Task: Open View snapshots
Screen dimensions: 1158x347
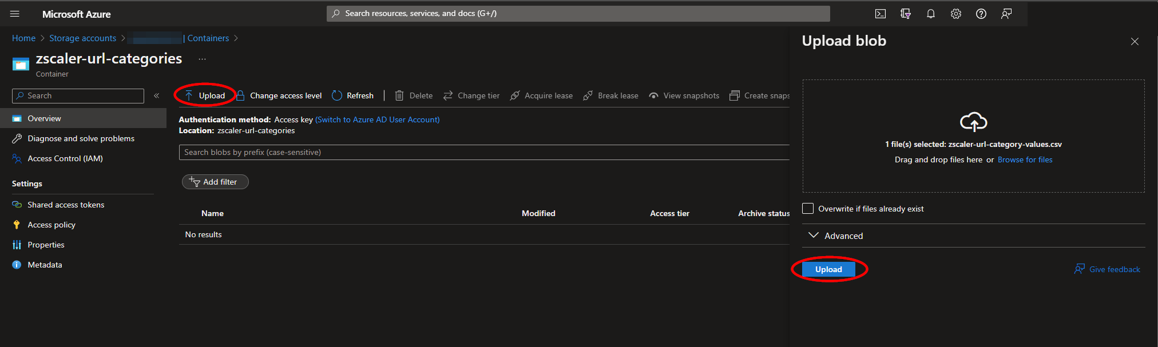Action: 684,95
